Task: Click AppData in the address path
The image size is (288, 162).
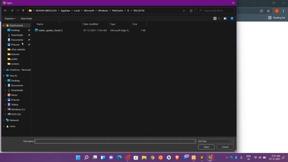Action: 65,11
